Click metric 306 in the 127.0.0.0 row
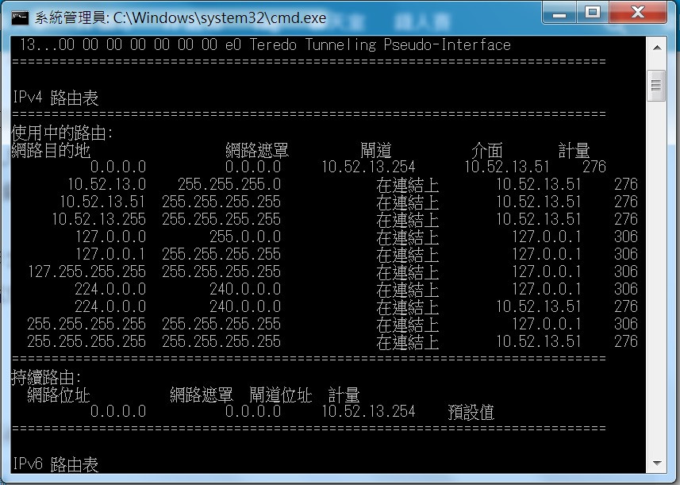Screen dimensions: 680x485 click(626, 237)
